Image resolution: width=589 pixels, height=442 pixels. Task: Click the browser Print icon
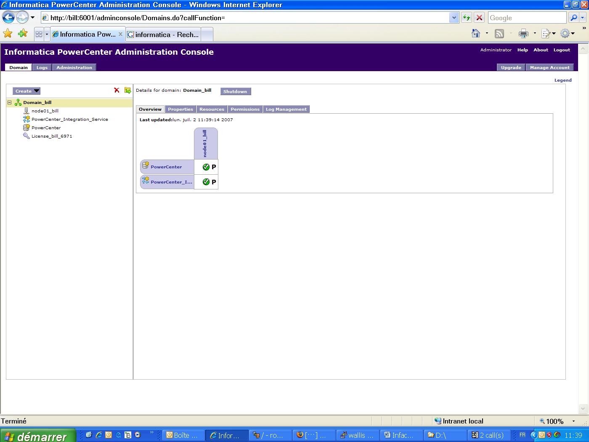(x=523, y=34)
